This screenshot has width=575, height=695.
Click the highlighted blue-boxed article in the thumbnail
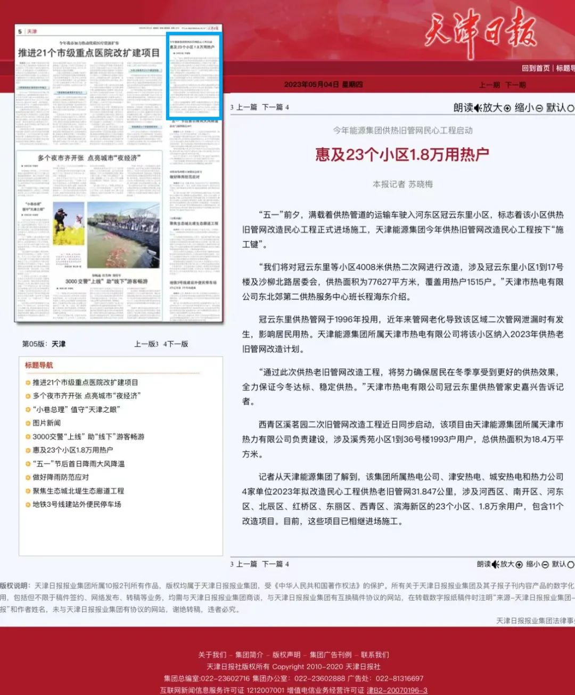click(194, 77)
